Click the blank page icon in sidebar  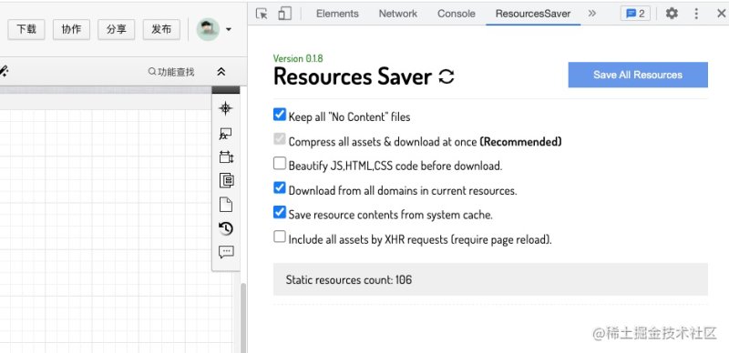point(225,205)
